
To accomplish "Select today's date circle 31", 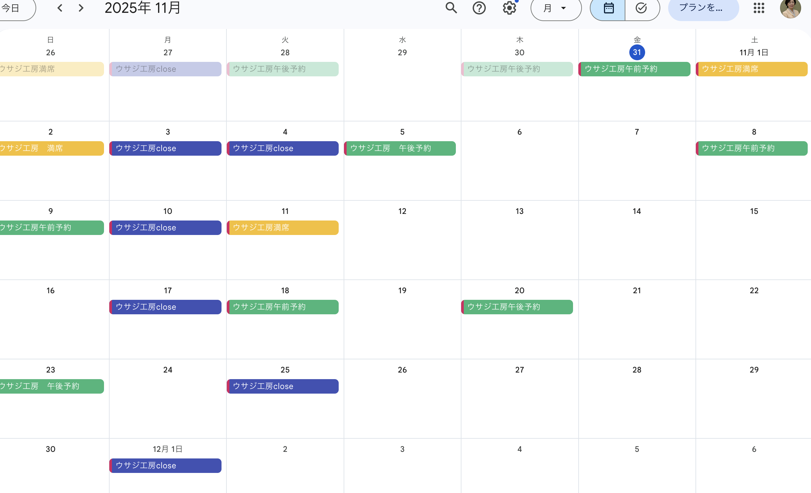I will pyautogui.click(x=637, y=52).
